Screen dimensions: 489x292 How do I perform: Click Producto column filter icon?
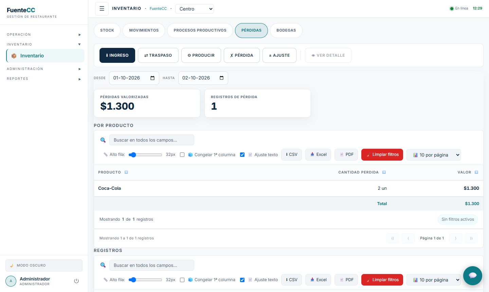pyautogui.click(x=126, y=172)
